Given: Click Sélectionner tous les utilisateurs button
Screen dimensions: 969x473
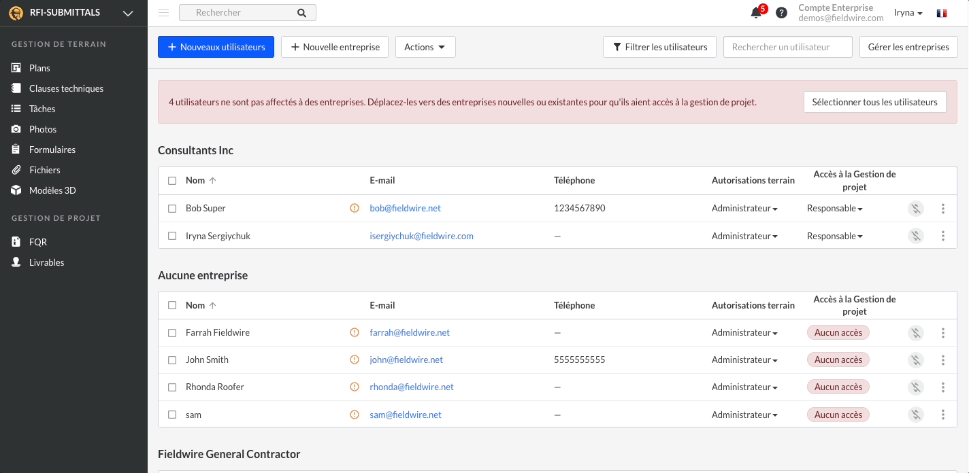Looking at the screenshot, I should [x=874, y=102].
